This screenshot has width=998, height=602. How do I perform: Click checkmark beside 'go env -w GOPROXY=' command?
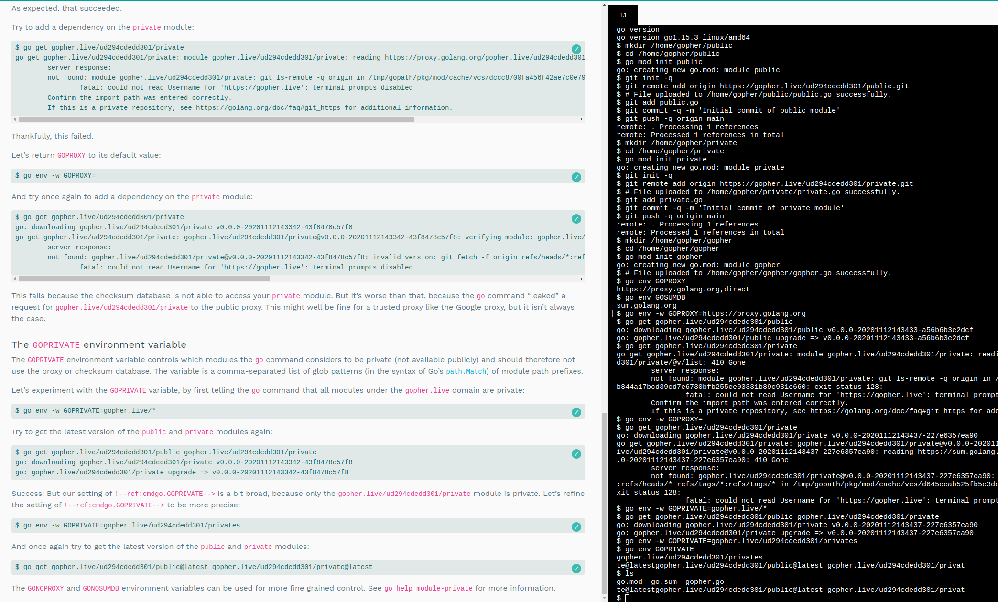click(x=576, y=177)
